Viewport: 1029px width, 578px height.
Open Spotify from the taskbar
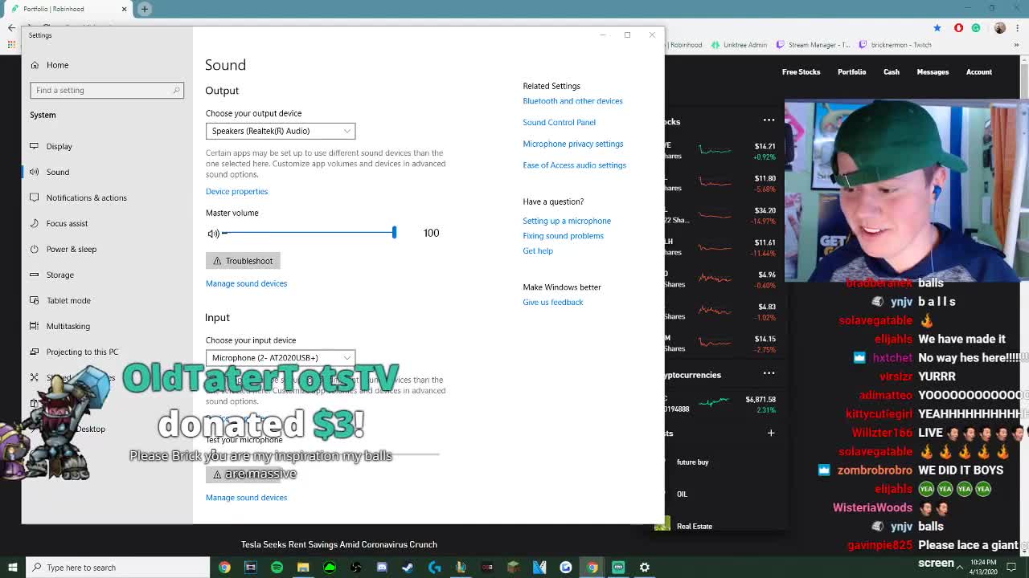[277, 568]
